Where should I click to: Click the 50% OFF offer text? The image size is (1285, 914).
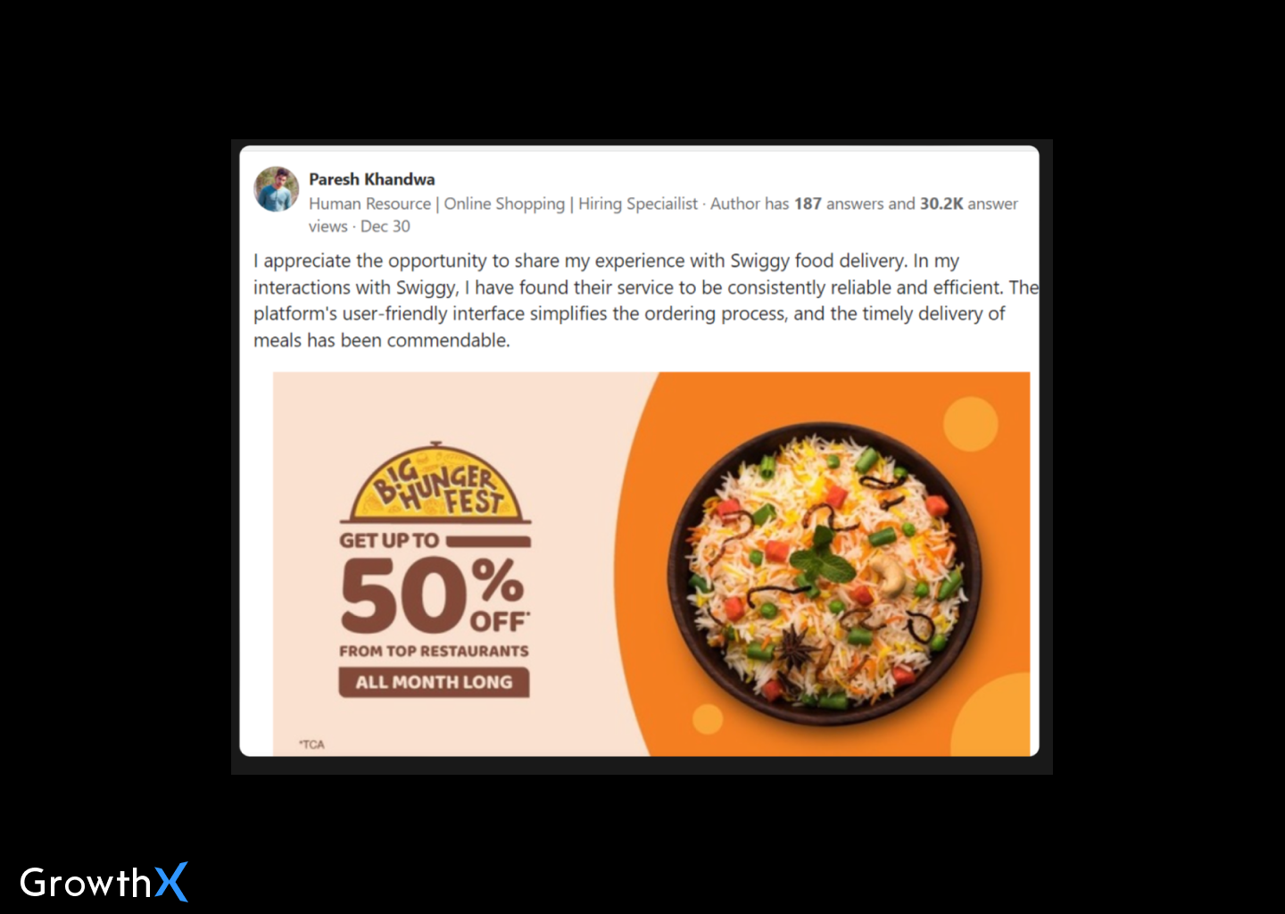[435, 594]
